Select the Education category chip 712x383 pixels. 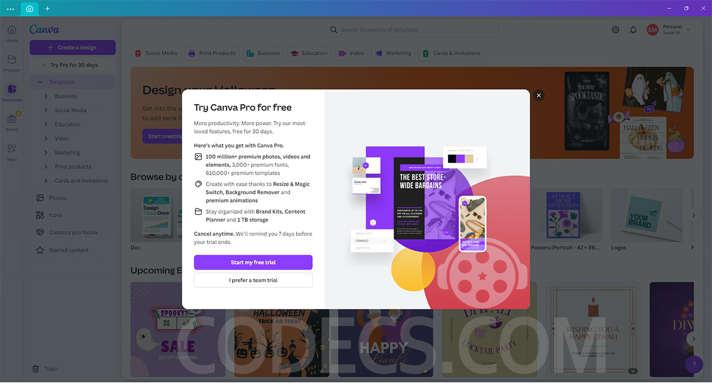pyautogui.click(x=309, y=53)
